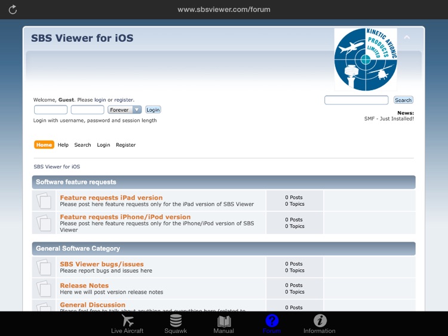
Task: Click the Kinetic Avionic Products logo
Action: (x=366, y=59)
